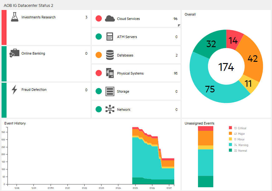Click the Unassigned Events panel title
The image size is (272, 191).
(x=200, y=123)
